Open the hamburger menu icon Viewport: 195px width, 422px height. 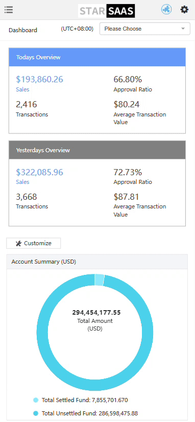coord(9,10)
